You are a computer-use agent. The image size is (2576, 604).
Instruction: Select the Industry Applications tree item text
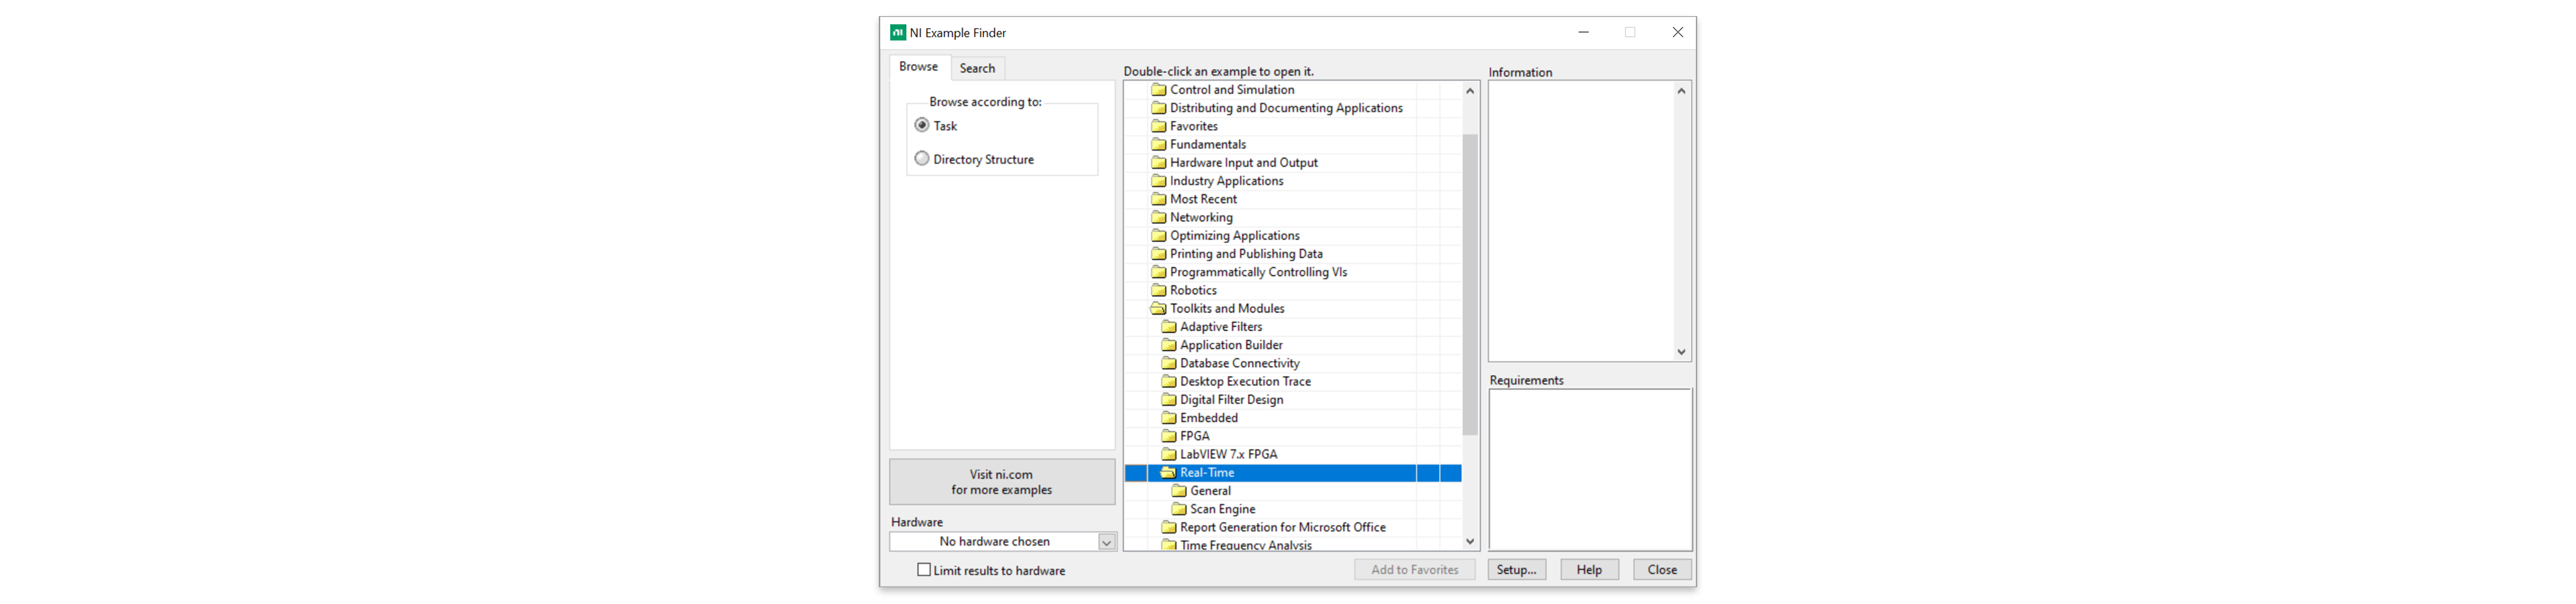click(1227, 181)
